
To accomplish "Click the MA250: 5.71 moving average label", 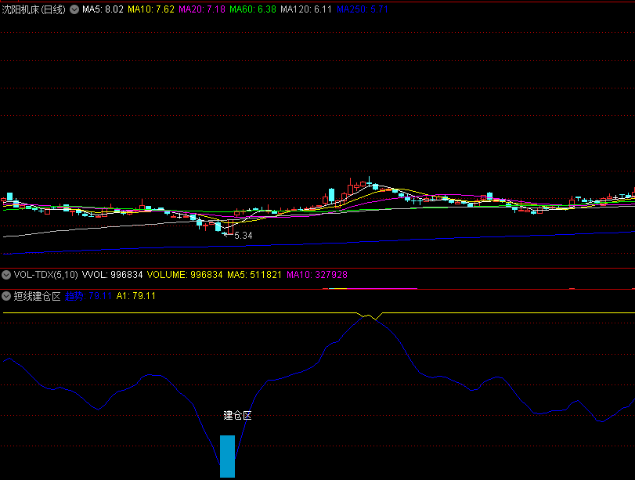I will pyautogui.click(x=363, y=9).
